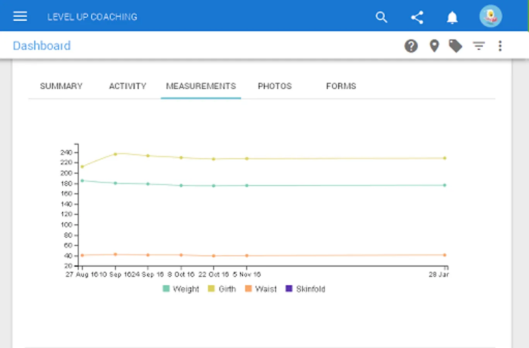This screenshot has height=348, width=529.
Task: Select the Weight data point at 5 Nov
Action: [247, 186]
